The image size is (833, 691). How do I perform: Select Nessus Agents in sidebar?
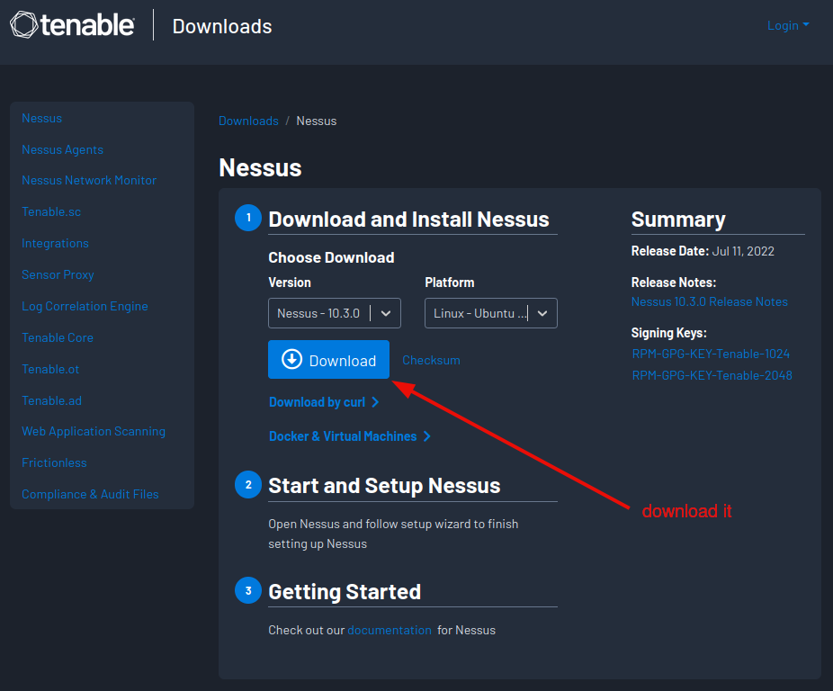pos(62,149)
